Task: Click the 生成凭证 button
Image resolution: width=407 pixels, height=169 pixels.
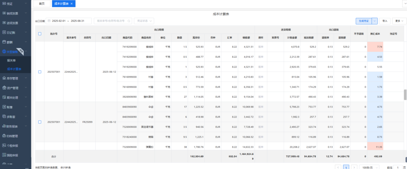Action: click(363, 21)
